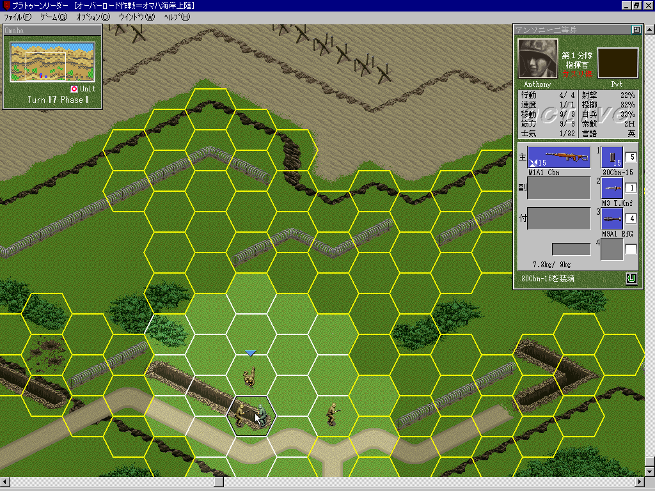Select the empty secondary (副) weapon slot

pyautogui.click(x=558, y=188)
